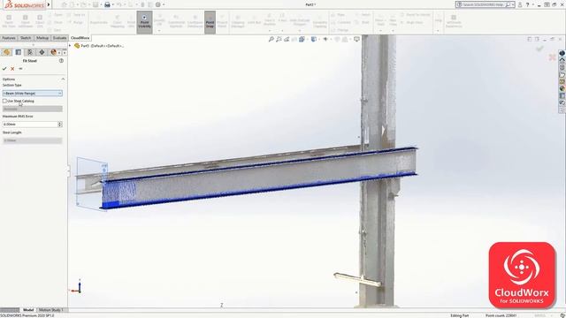Click the Point count status bar entry
Viewport: 566px width, 318px height.
(501, 315)
